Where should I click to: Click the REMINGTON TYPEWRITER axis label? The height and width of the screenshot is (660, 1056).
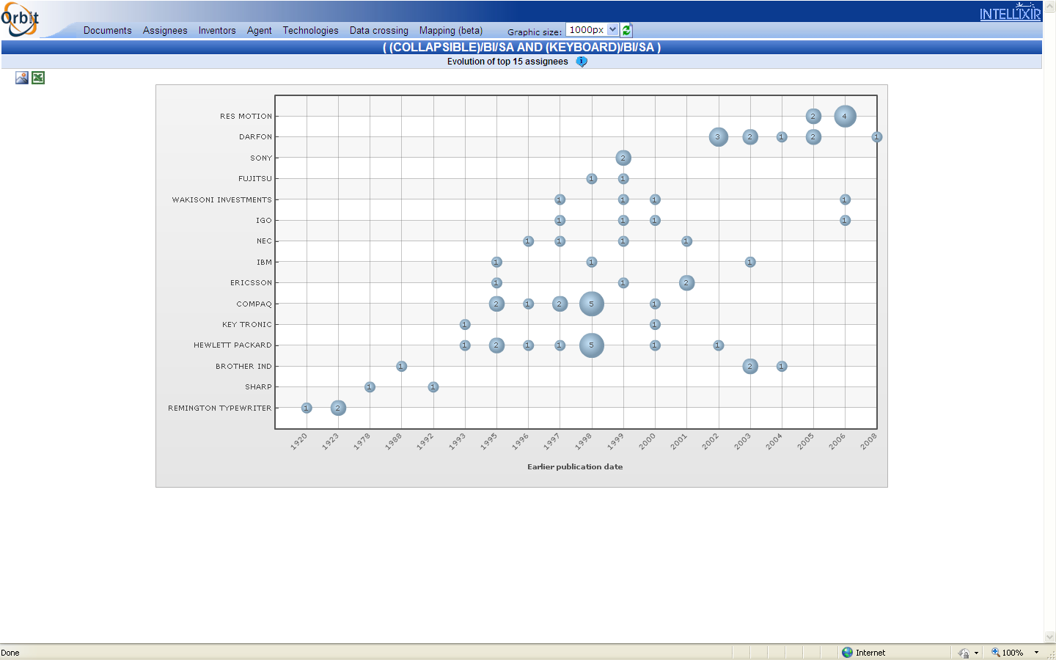(219, 408)
